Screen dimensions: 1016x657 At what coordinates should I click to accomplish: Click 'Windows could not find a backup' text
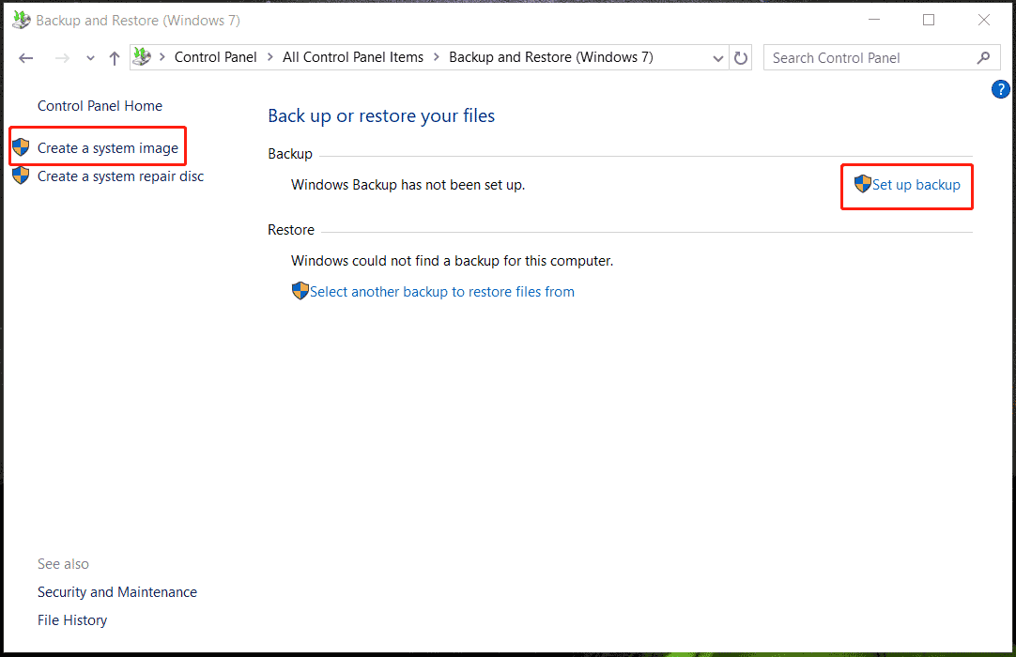452,261
